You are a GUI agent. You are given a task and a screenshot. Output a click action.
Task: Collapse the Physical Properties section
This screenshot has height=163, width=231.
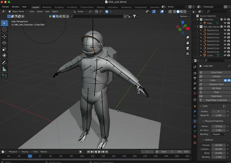(x=214, y=121)
